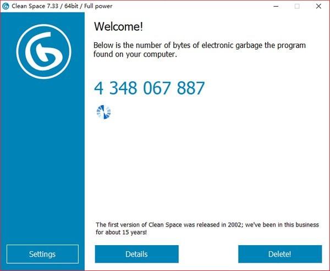
Task: Click the Welcome! heading
Action: [118, 27]
